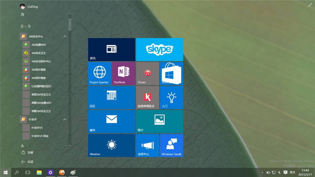
Task: Click the A section header
Action: pos(22,146)
